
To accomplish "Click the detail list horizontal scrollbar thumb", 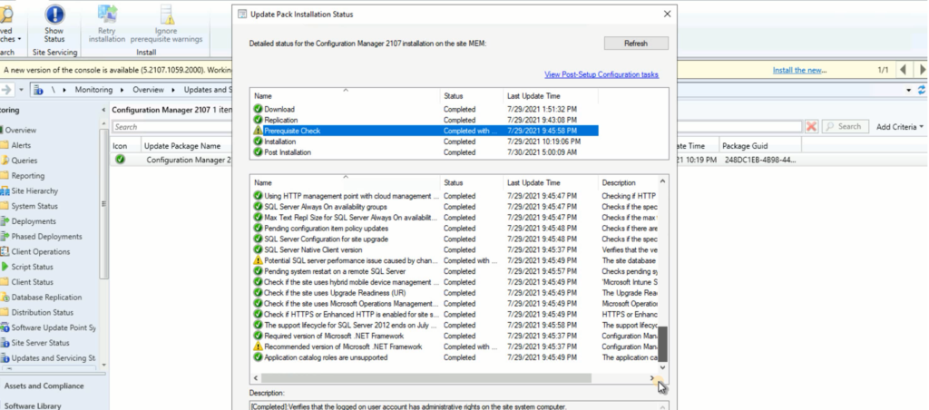I will [426, 378].
